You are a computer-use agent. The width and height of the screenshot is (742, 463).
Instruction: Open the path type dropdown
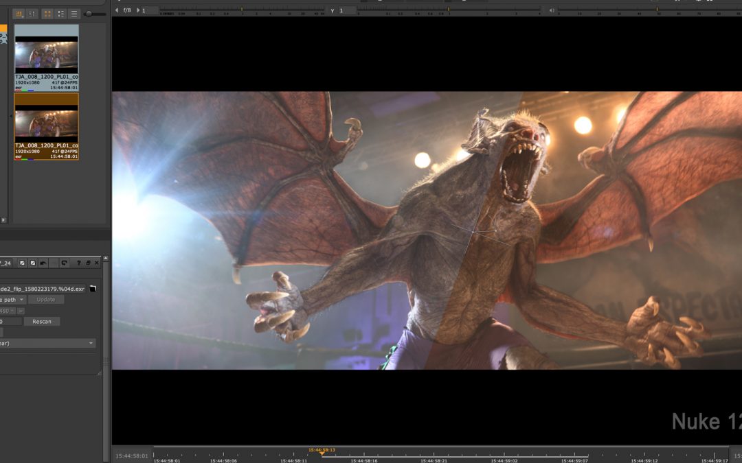click(x=13, y=300)
